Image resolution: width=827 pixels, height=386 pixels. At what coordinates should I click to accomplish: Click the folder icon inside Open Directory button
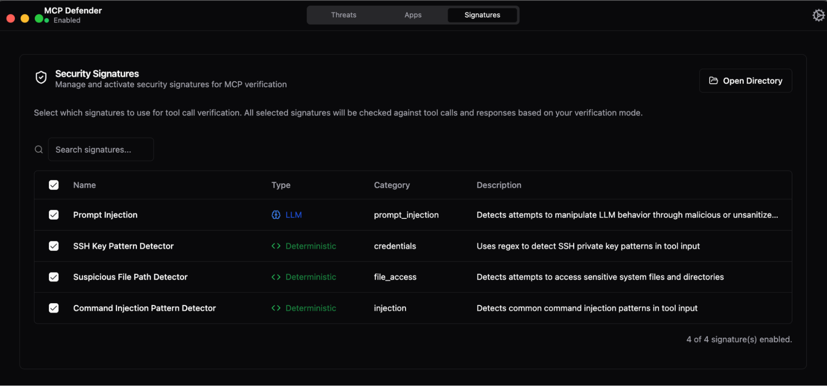coord(713,80)
